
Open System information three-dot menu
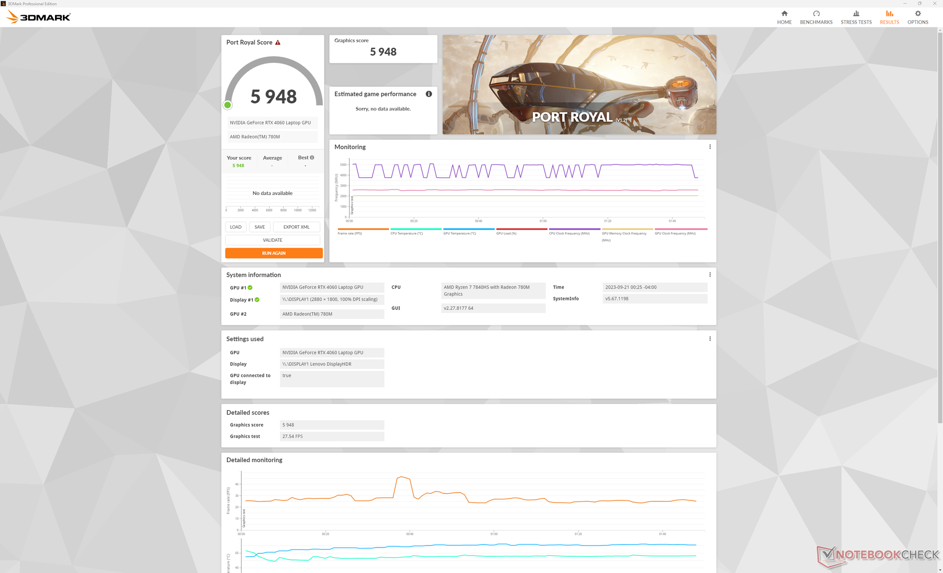click(710, 275)
